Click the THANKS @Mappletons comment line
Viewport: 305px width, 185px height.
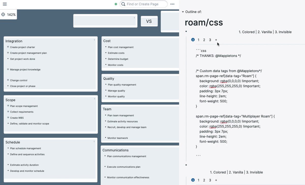coord(218,56)
